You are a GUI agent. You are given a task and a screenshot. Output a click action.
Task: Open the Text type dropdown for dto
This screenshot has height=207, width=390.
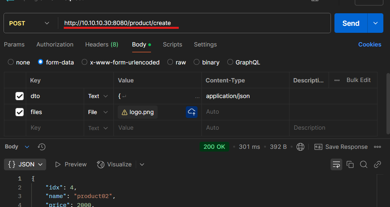[98, 96]
